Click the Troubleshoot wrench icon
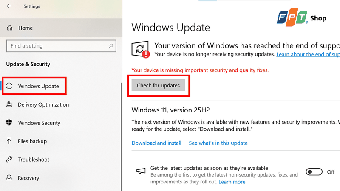340x191 pixels. pyautogui.click(x=9, y=160)
